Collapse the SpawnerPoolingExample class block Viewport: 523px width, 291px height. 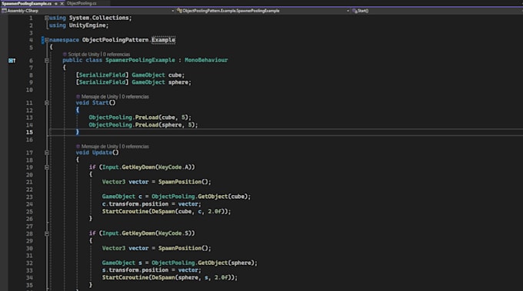point(47,60)
